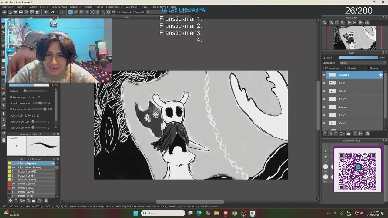
Task: Select the Capa6 layer
Action: 353,91
